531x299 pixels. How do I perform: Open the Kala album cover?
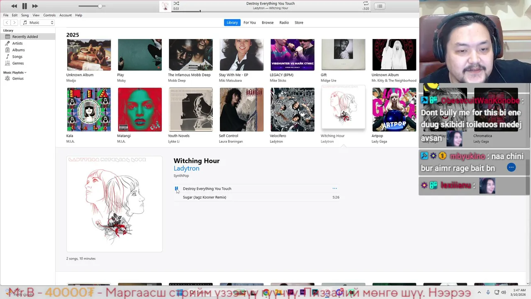(89, 110)
